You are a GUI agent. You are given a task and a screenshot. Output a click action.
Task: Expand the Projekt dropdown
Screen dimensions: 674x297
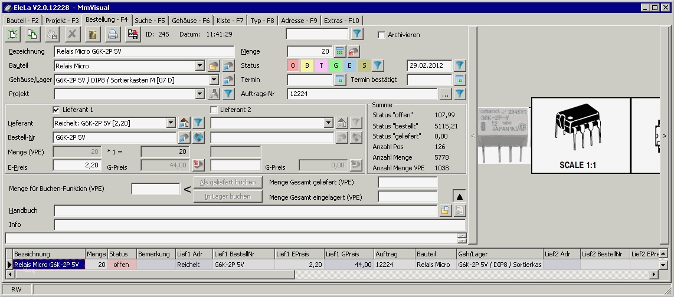200,94
